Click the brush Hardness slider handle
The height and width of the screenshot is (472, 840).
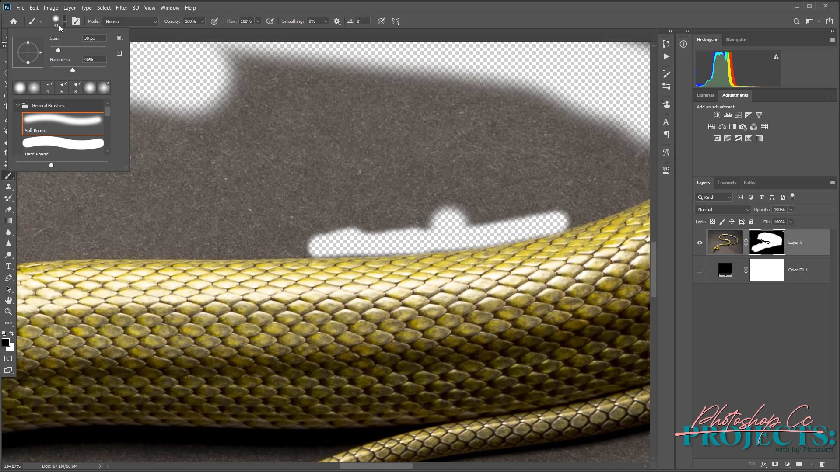(73, 70)
